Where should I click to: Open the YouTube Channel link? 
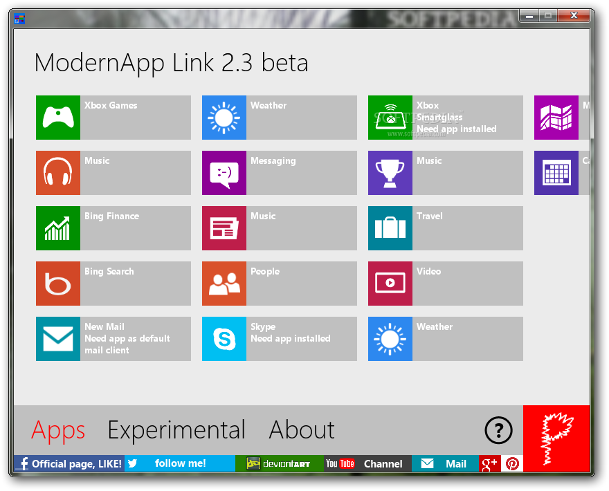pyautogui.click(x=367, y=463)
